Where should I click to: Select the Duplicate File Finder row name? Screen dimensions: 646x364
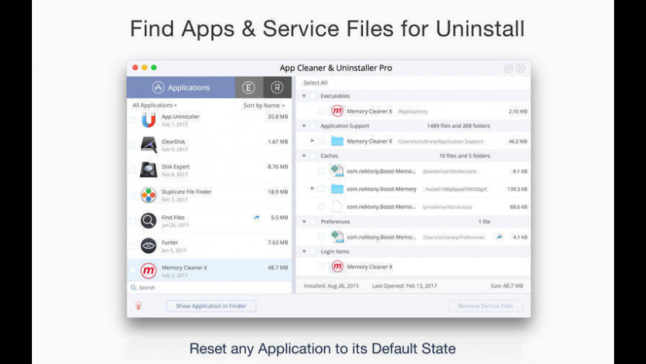coord(186,192)
